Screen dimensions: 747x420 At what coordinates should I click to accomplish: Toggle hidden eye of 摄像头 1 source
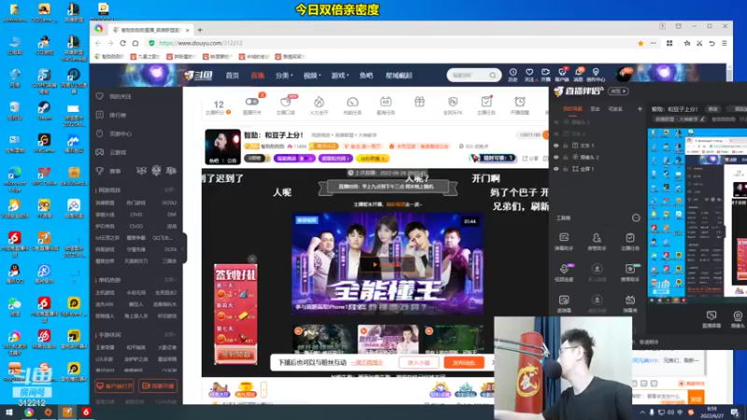(x=556, y=122)
